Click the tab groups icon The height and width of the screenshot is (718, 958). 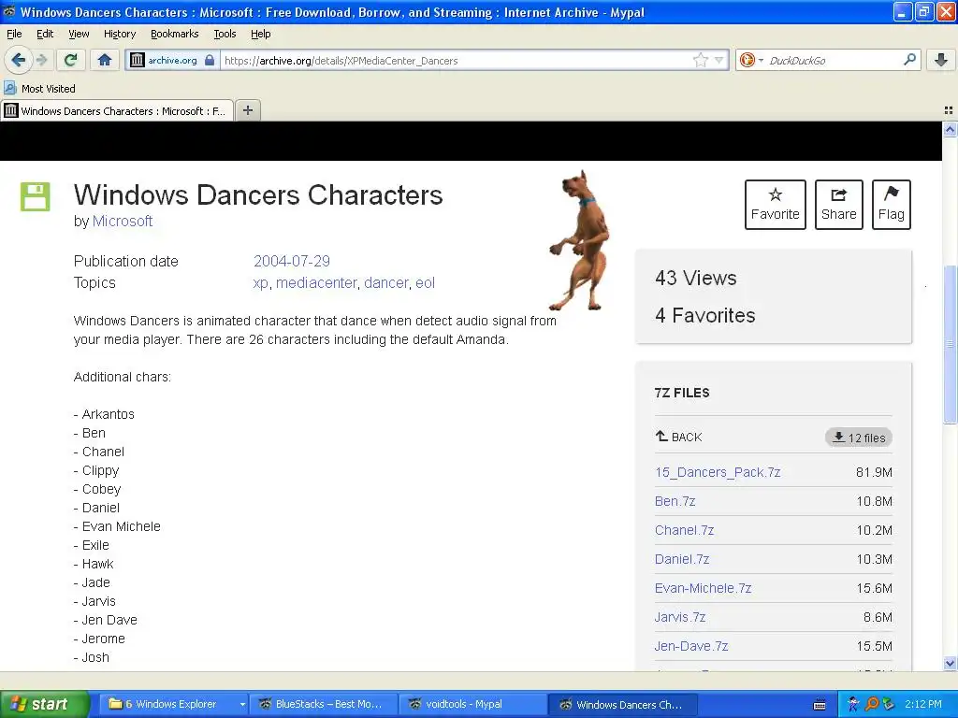pyautogui.click(x=949, y=110)
